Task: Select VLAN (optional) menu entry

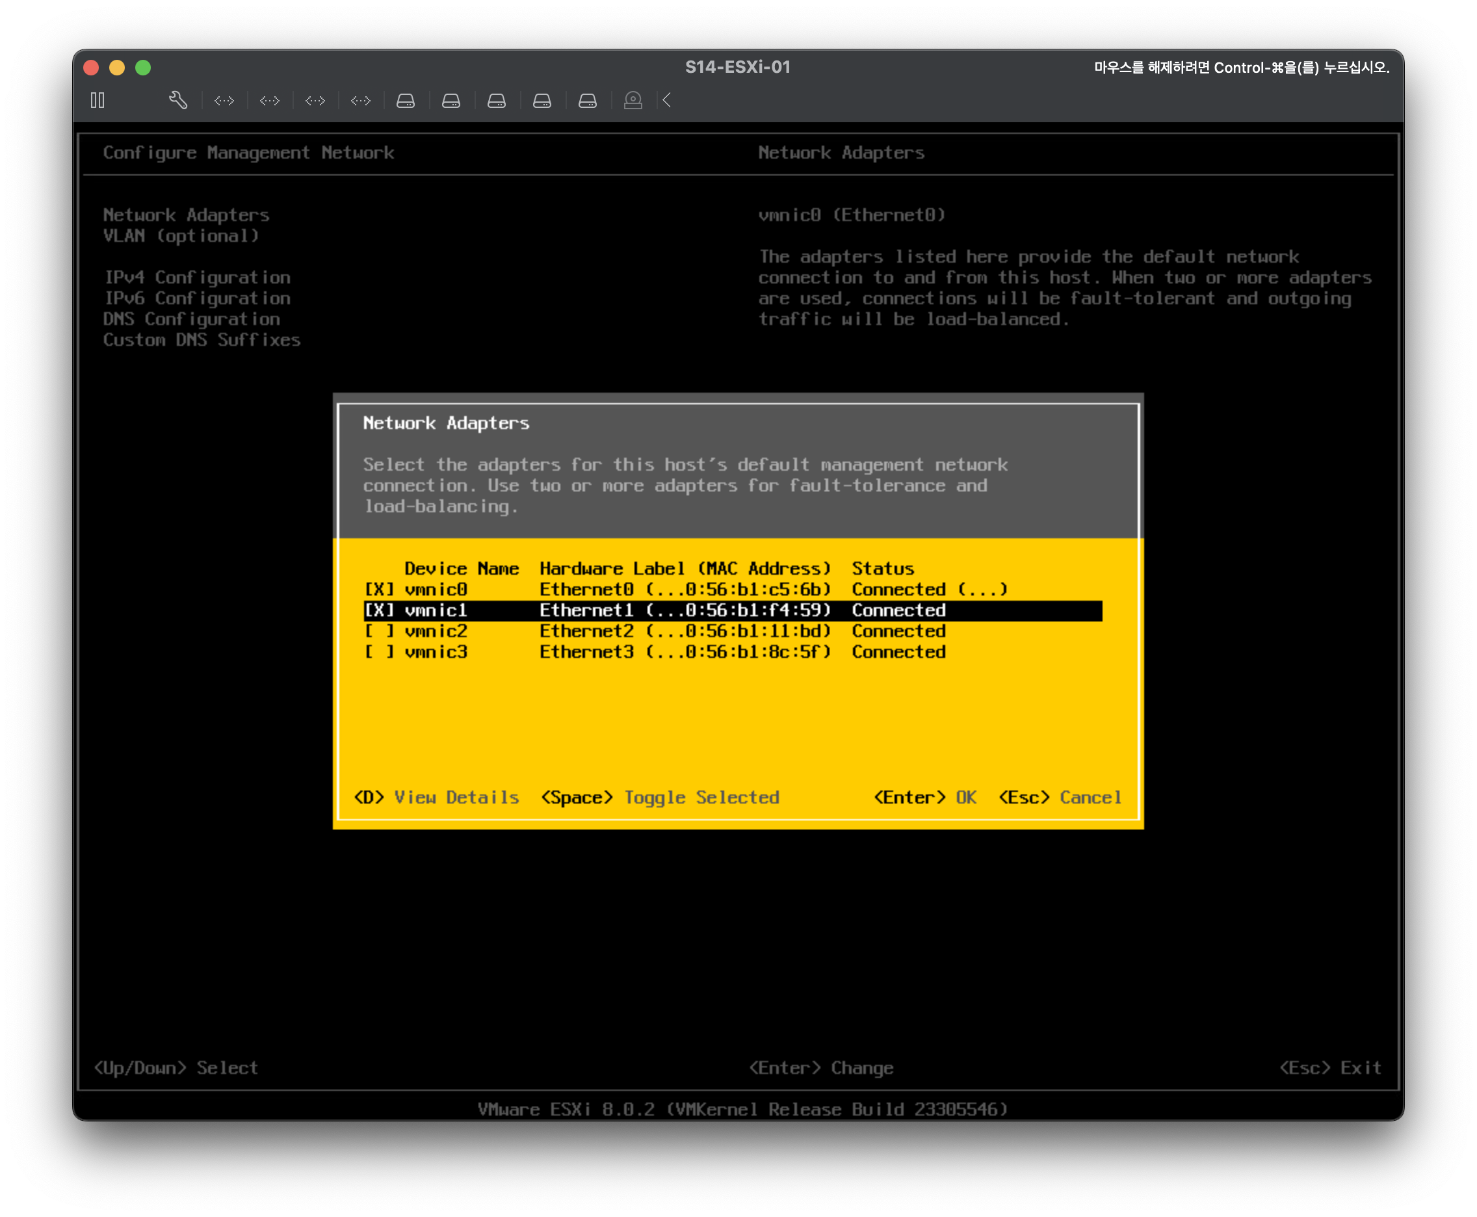Action: point(181,236)
